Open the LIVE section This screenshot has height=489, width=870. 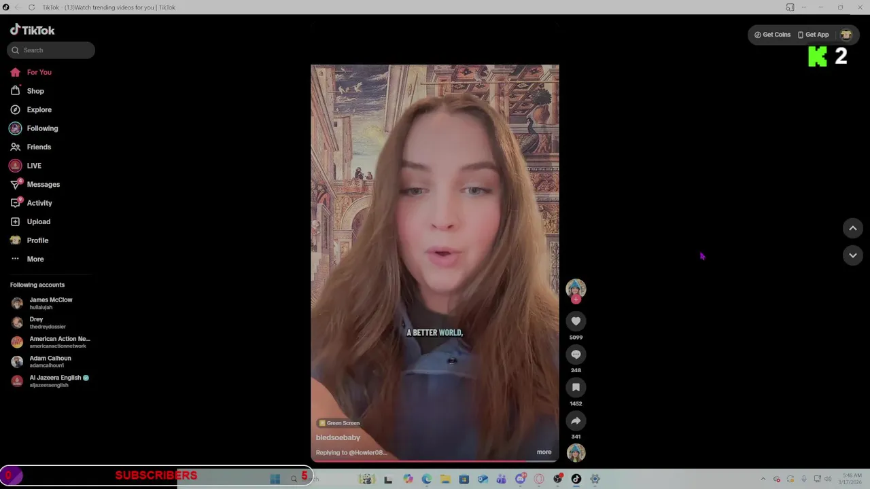tap(26, 166)
